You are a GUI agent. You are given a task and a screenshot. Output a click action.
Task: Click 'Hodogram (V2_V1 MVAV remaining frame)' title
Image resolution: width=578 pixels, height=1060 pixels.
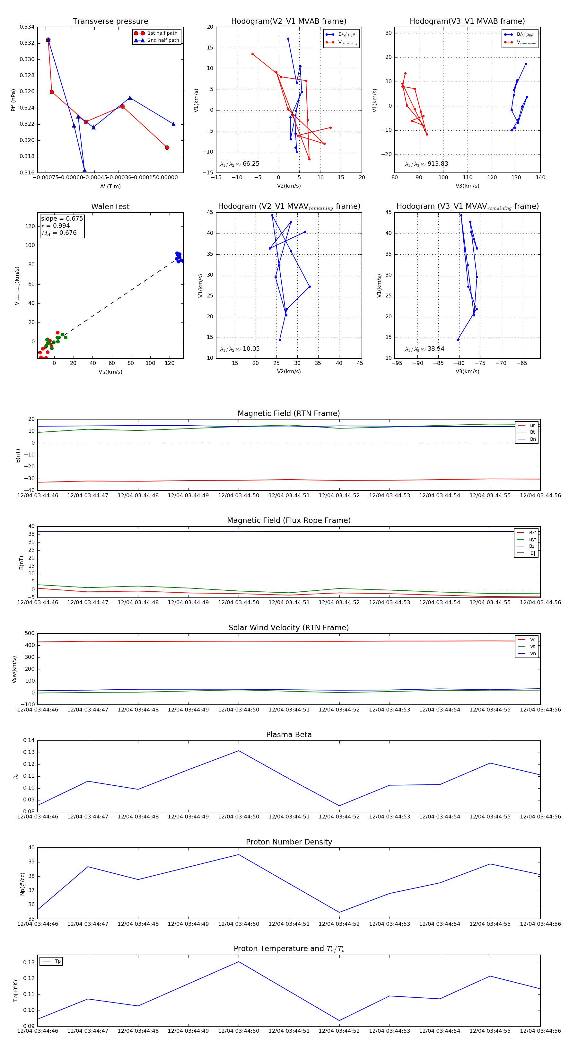point(289,207)
